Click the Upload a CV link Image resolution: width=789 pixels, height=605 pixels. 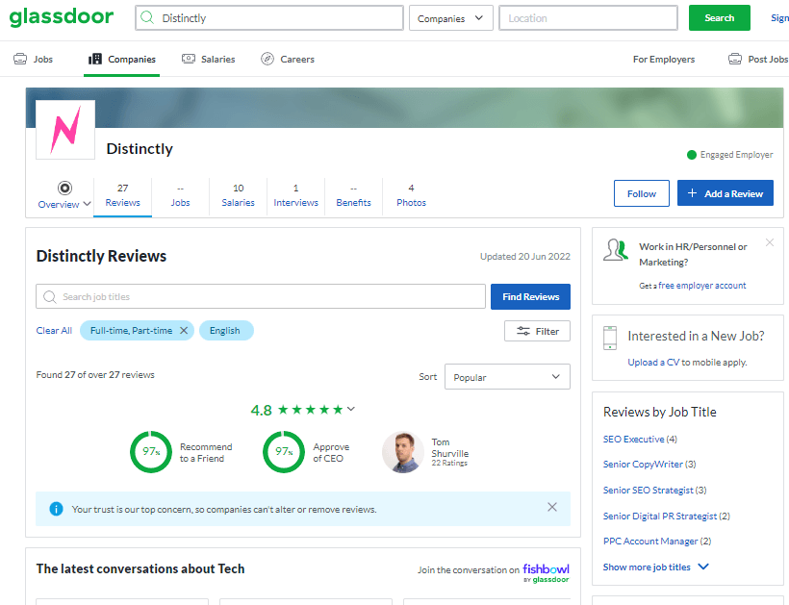pos(653,362)
